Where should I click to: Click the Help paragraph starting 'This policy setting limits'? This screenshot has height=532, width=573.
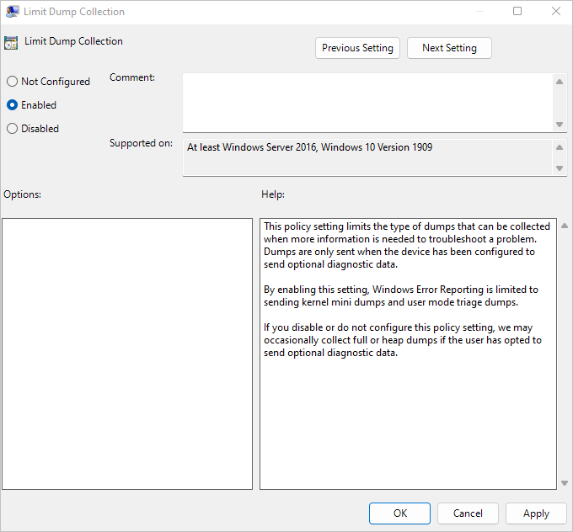tap(407, 245)
